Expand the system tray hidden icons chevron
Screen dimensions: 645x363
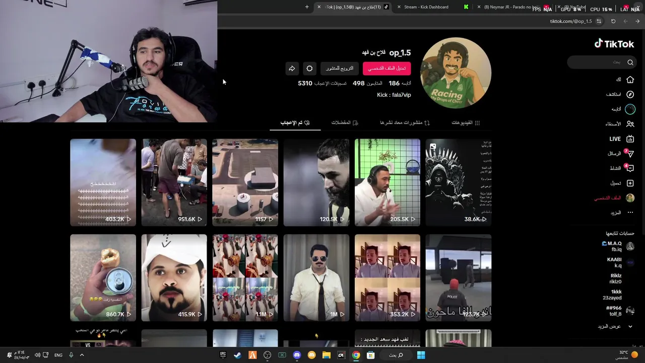[x=82, y=355]
